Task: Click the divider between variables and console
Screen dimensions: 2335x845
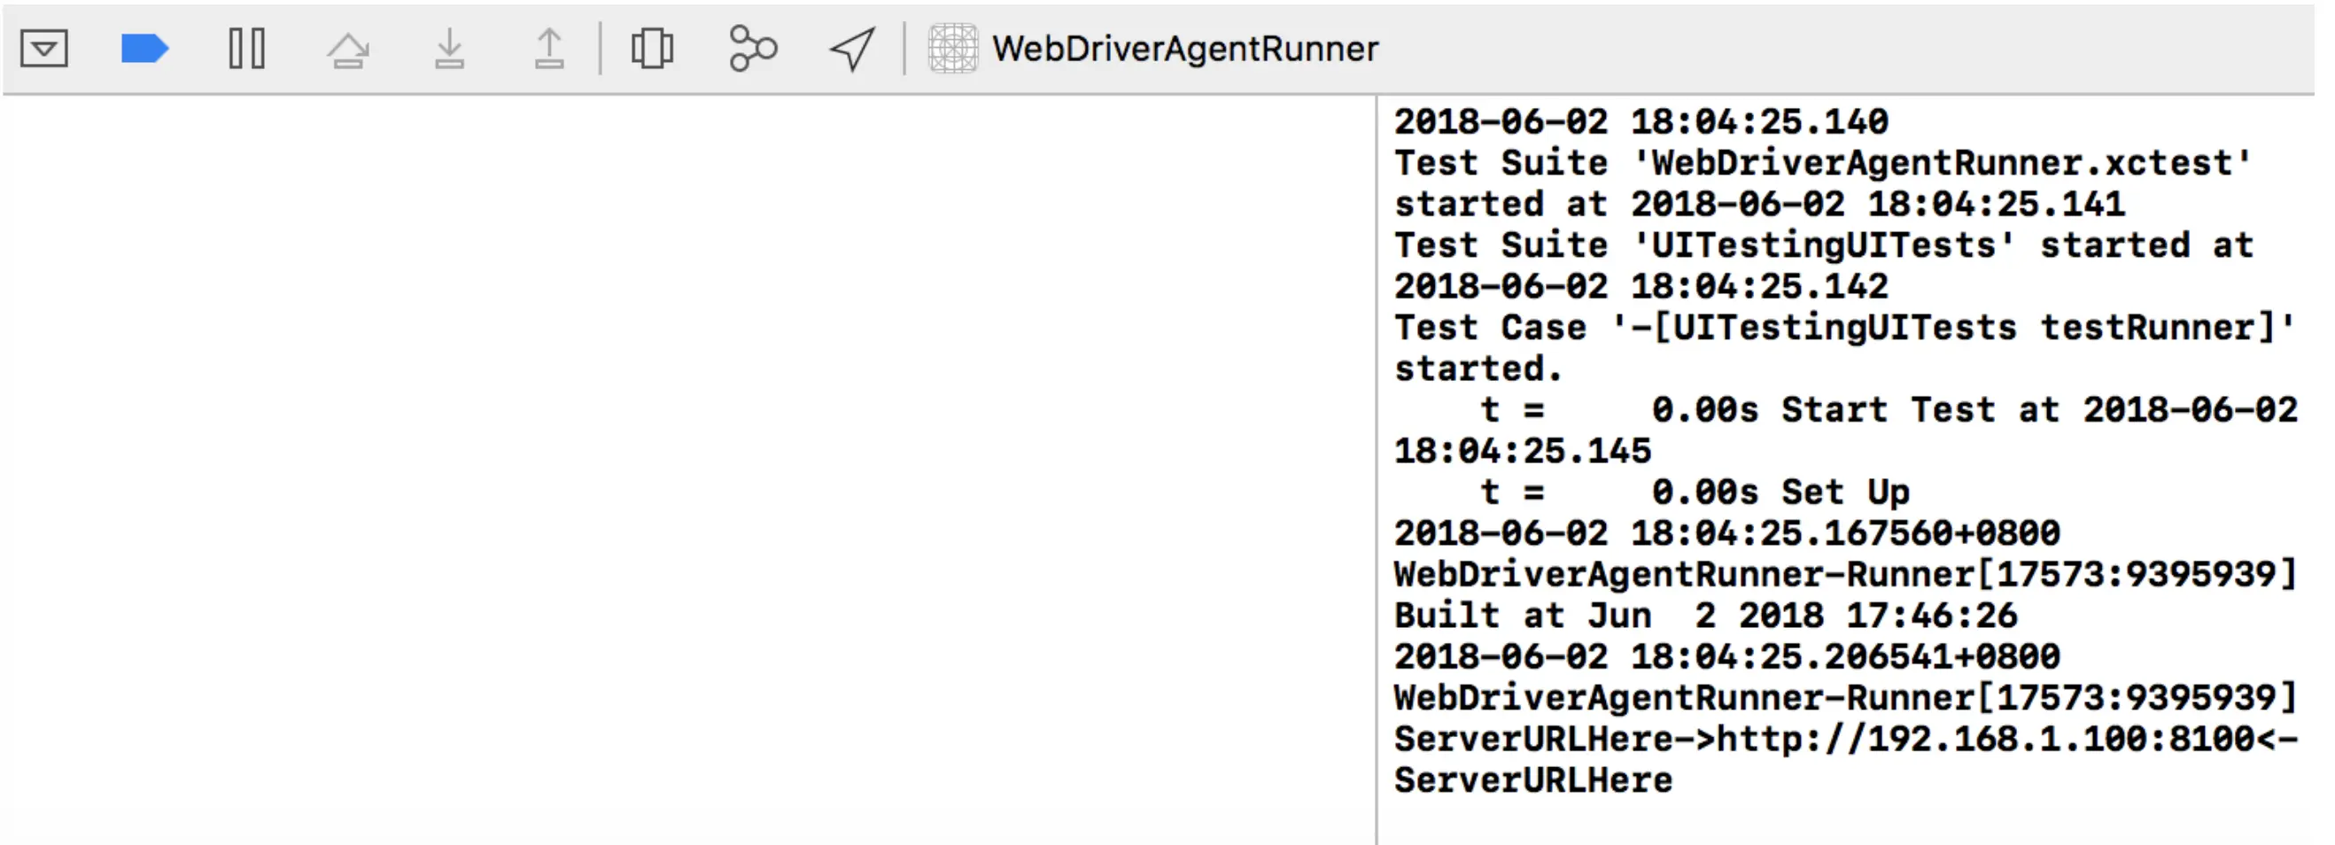Action: point(1376,454)
